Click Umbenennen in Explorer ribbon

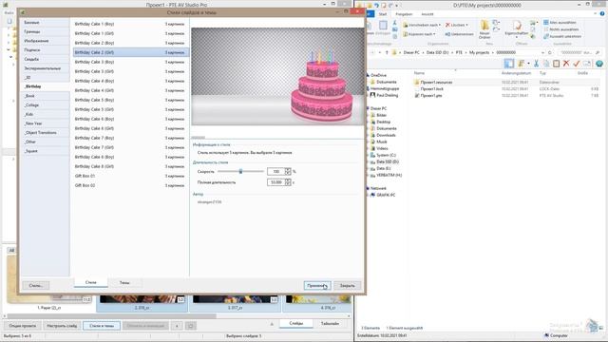pyautogui.click(x=459, y=34)
